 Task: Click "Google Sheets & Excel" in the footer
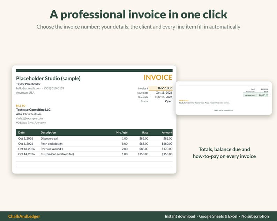(x=218, y=216)
